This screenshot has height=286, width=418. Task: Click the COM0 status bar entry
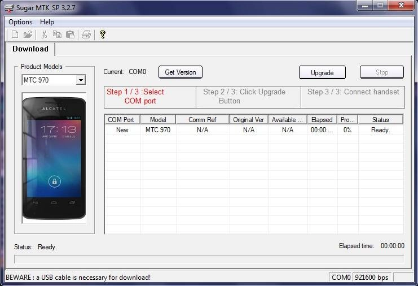point(341,278)
